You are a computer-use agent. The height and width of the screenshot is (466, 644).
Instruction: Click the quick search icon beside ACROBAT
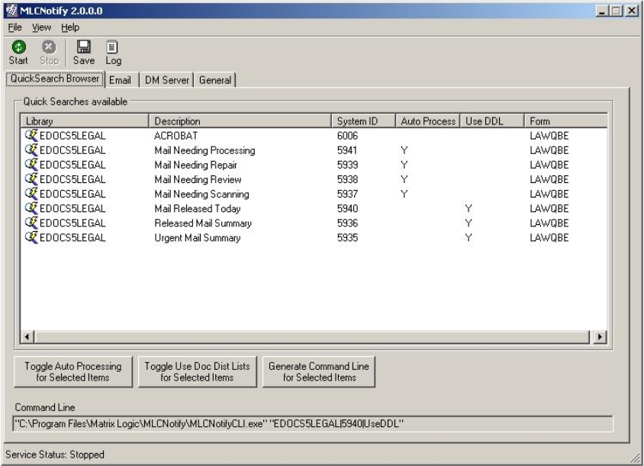point(31,135)
